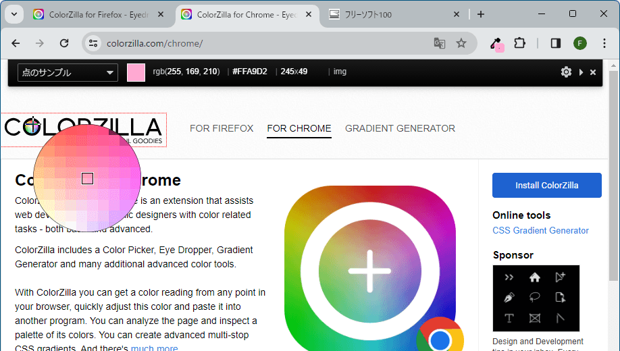Open the GRADIENT GENERATOR page
620x351 pixels.
[400, 128]
